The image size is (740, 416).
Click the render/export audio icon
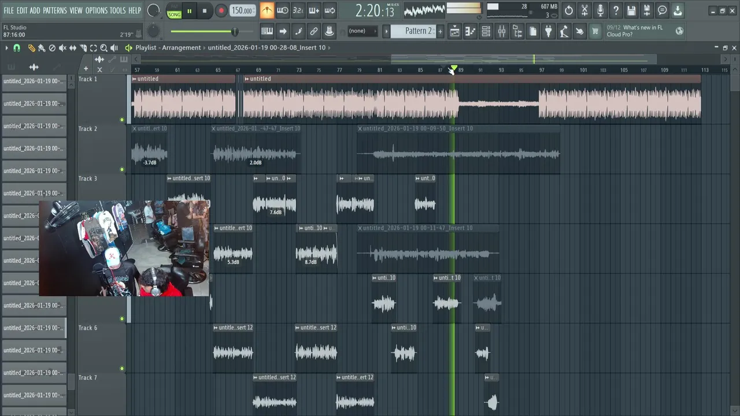(647, 10)
